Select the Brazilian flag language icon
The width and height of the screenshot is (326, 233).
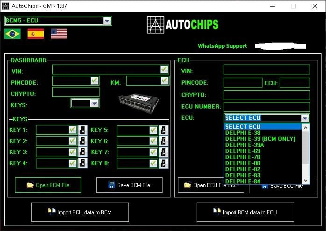(12, 34)
